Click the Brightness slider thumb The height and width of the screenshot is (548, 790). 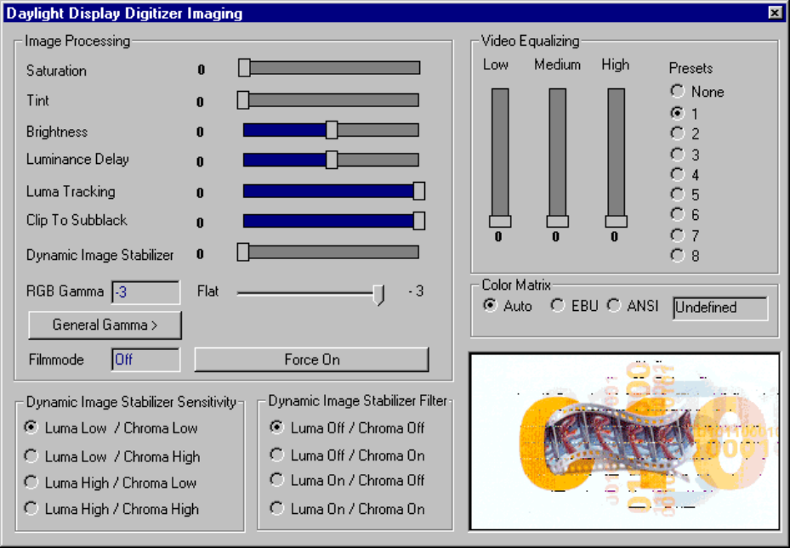[332, 130]
